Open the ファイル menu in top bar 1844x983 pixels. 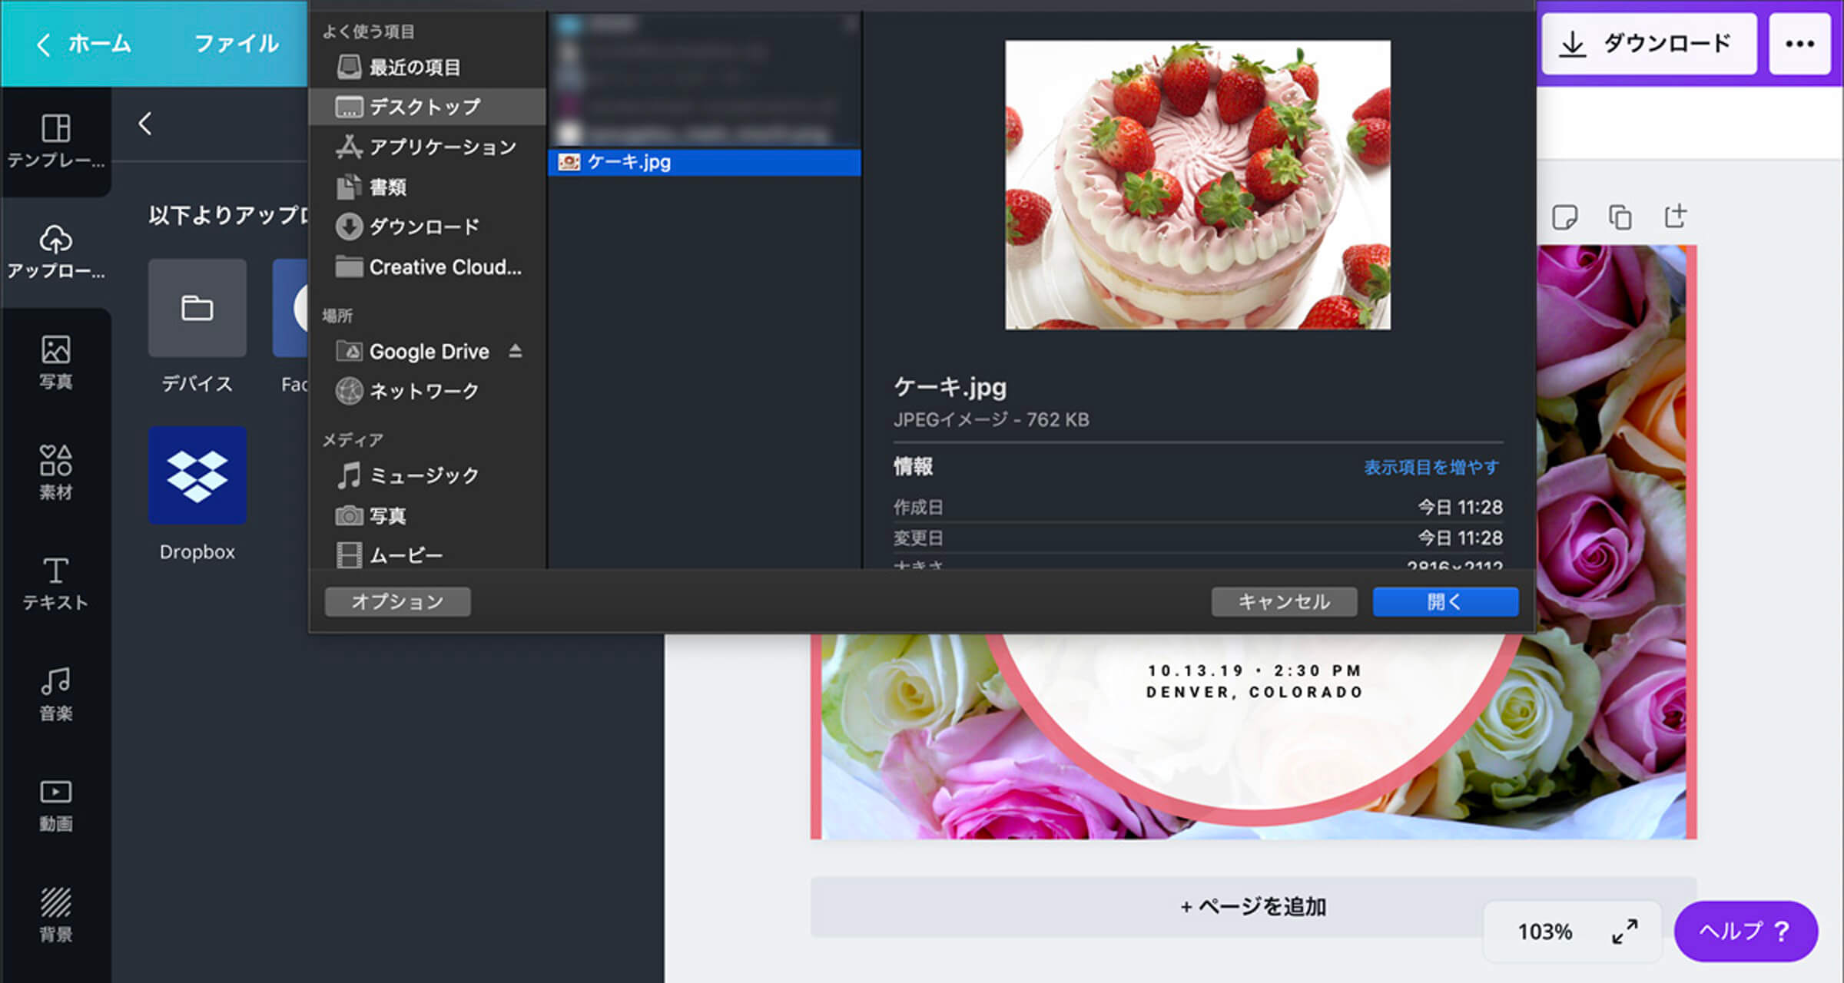click(236, 44)
